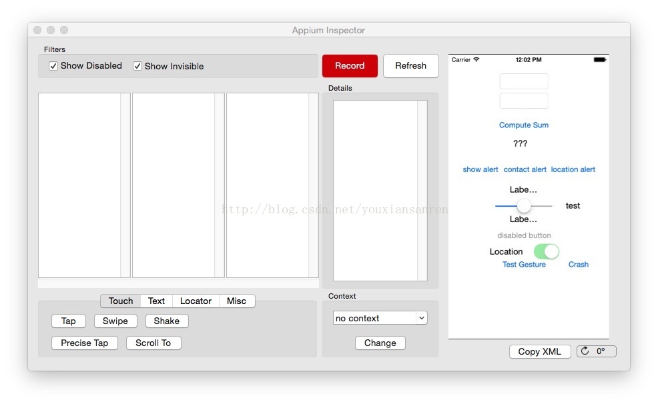This screenshot has width=658, height=404.
Task: Click the Swipe button
Action: [x=115, y=321]
